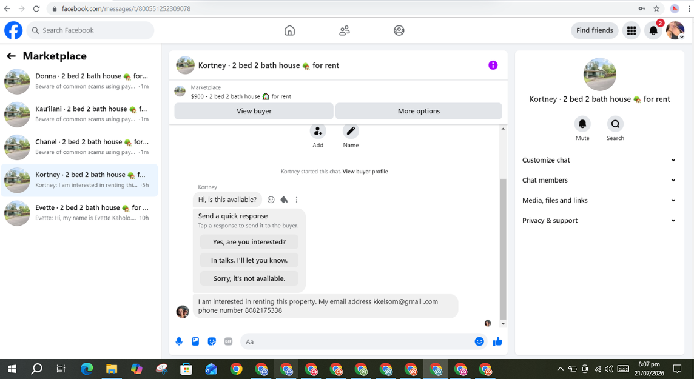Viewport: 694px width, 379px height.
Task: Send "In talks. I'll let you know."
Action: [x=249, y=261]
